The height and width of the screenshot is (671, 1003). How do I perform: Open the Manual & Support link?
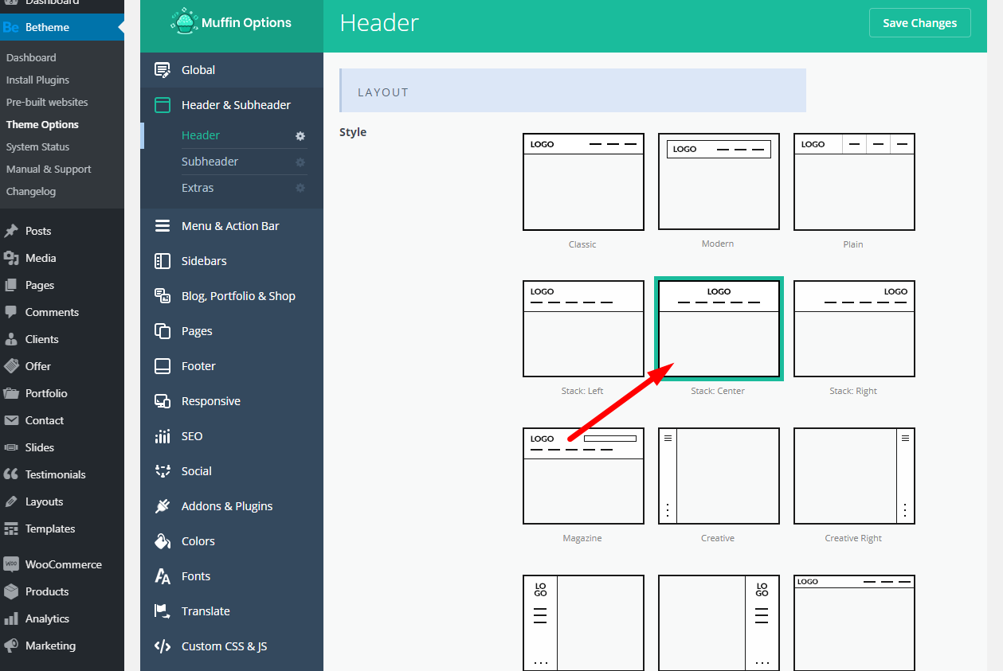coord(49,170)
